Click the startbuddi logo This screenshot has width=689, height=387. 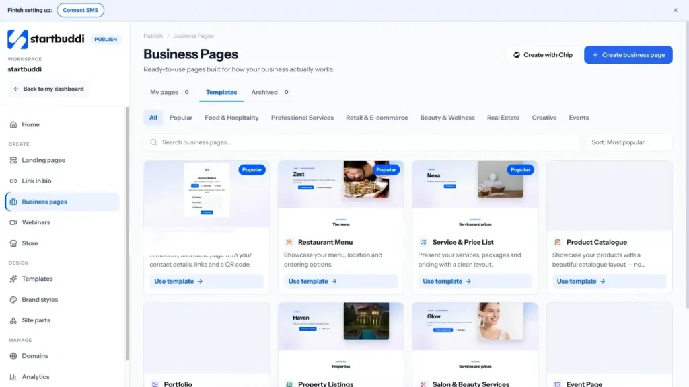46,39
